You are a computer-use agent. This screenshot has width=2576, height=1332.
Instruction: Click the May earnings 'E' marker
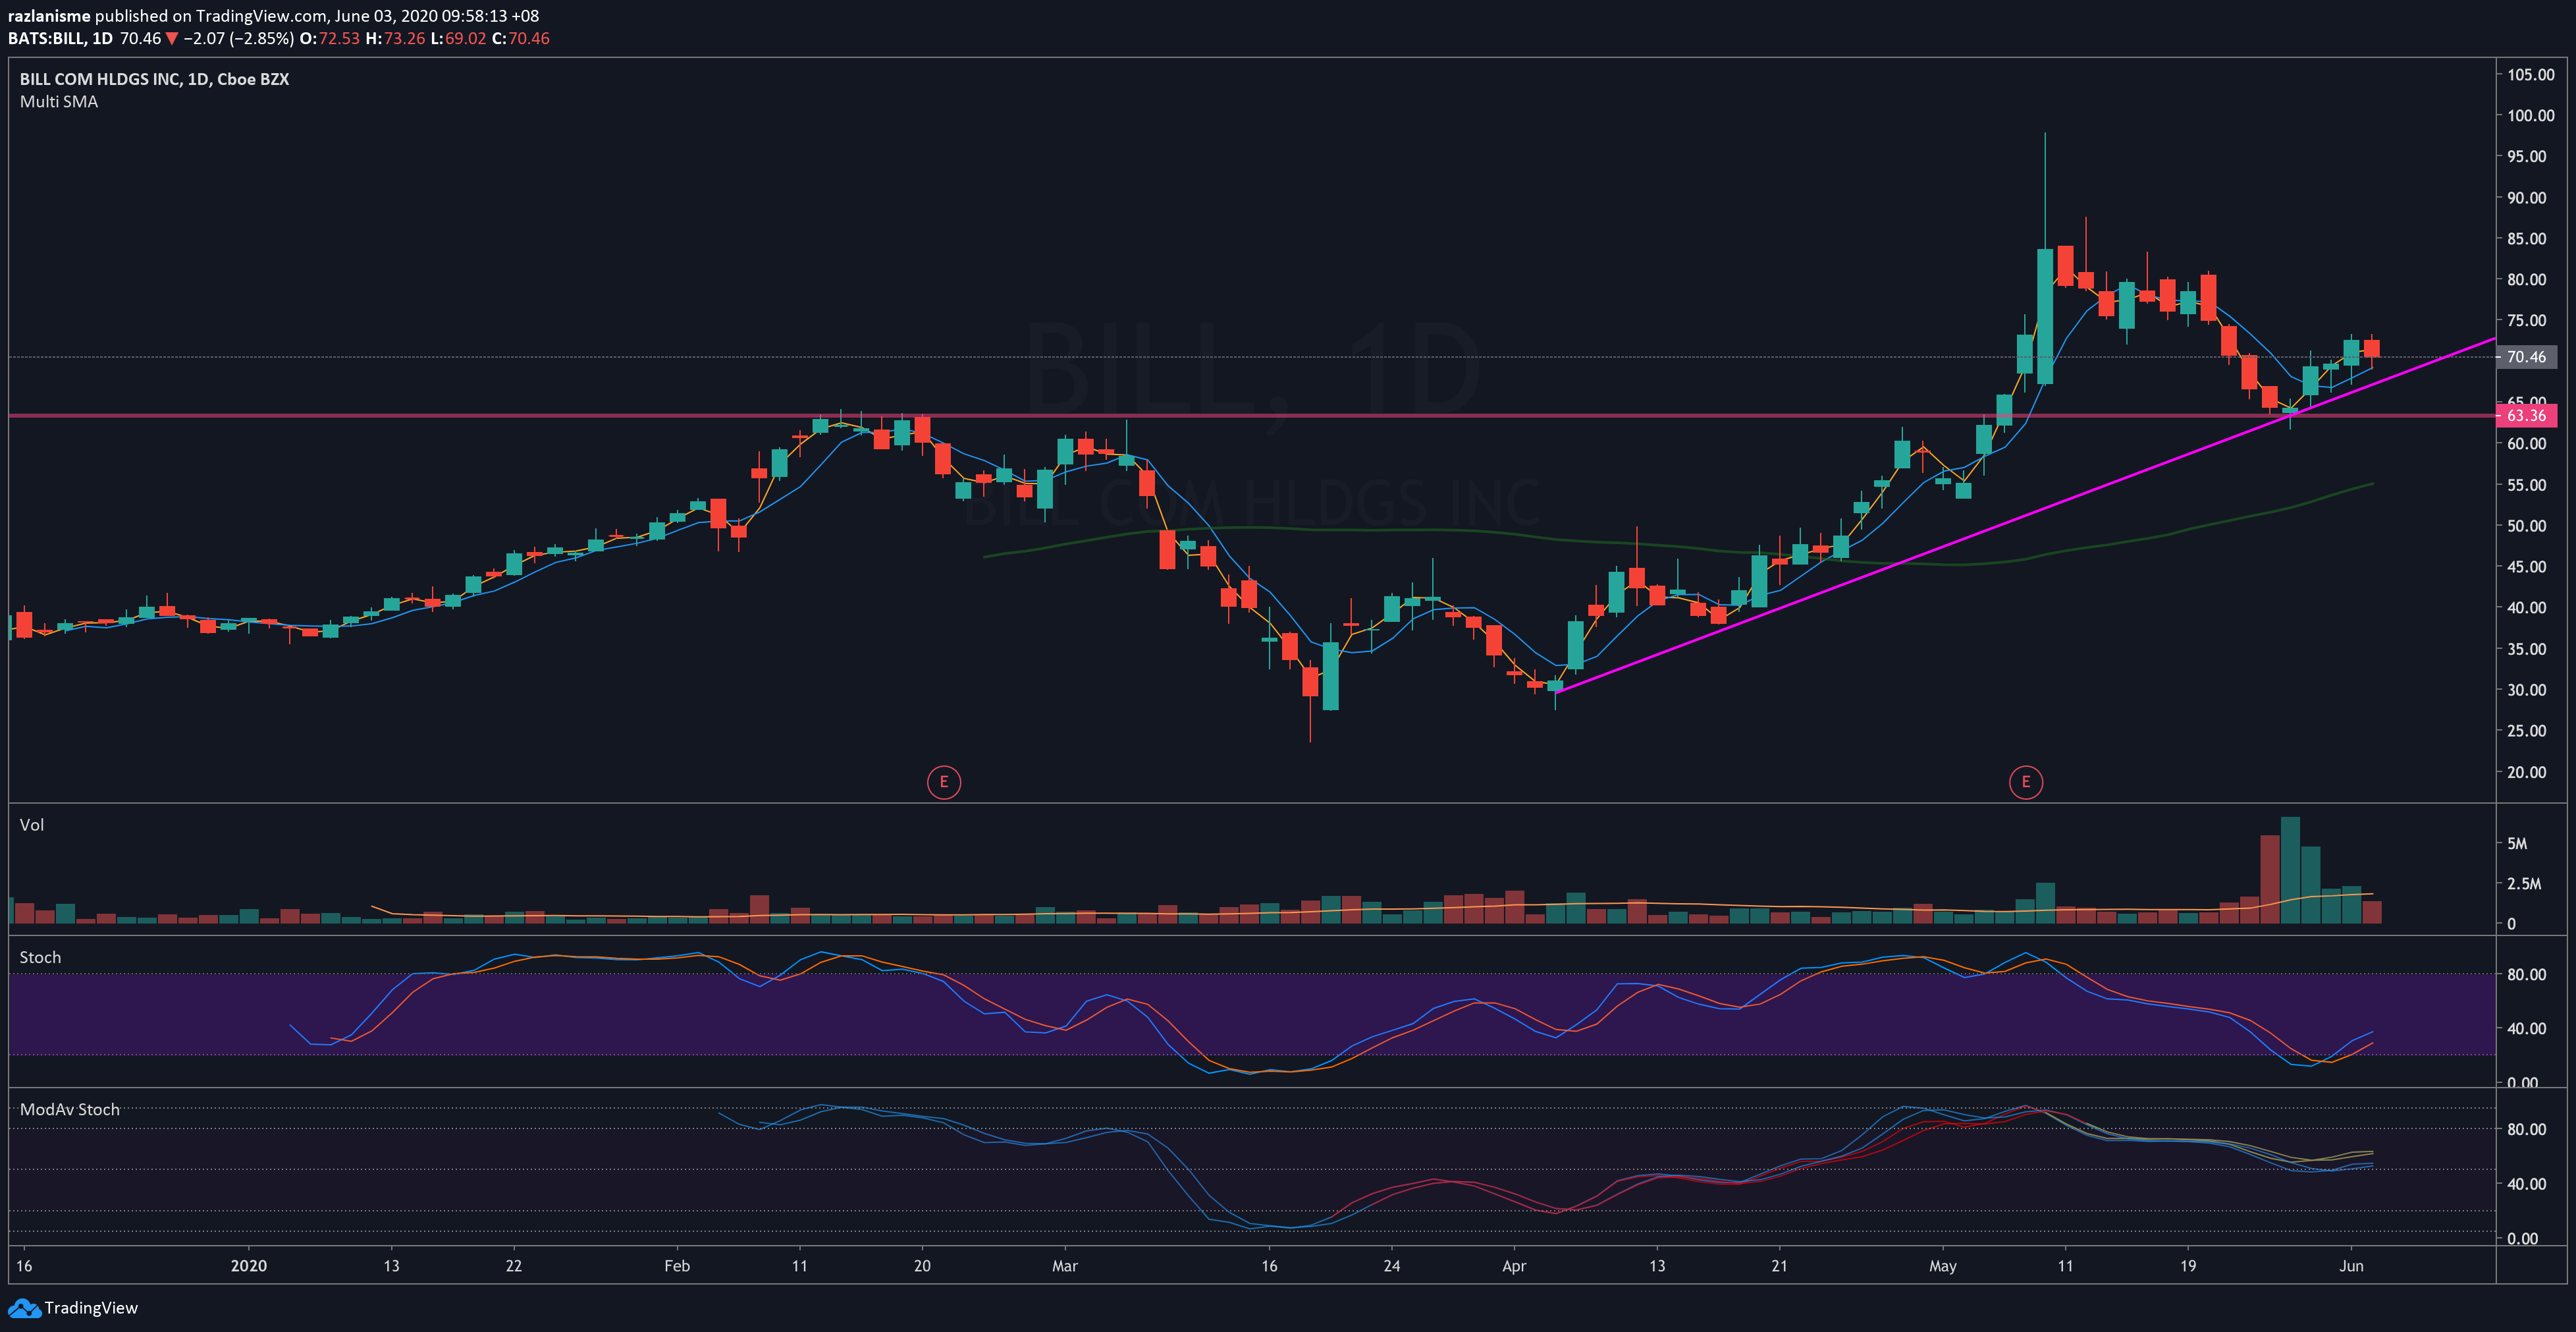click(2025, 781)
